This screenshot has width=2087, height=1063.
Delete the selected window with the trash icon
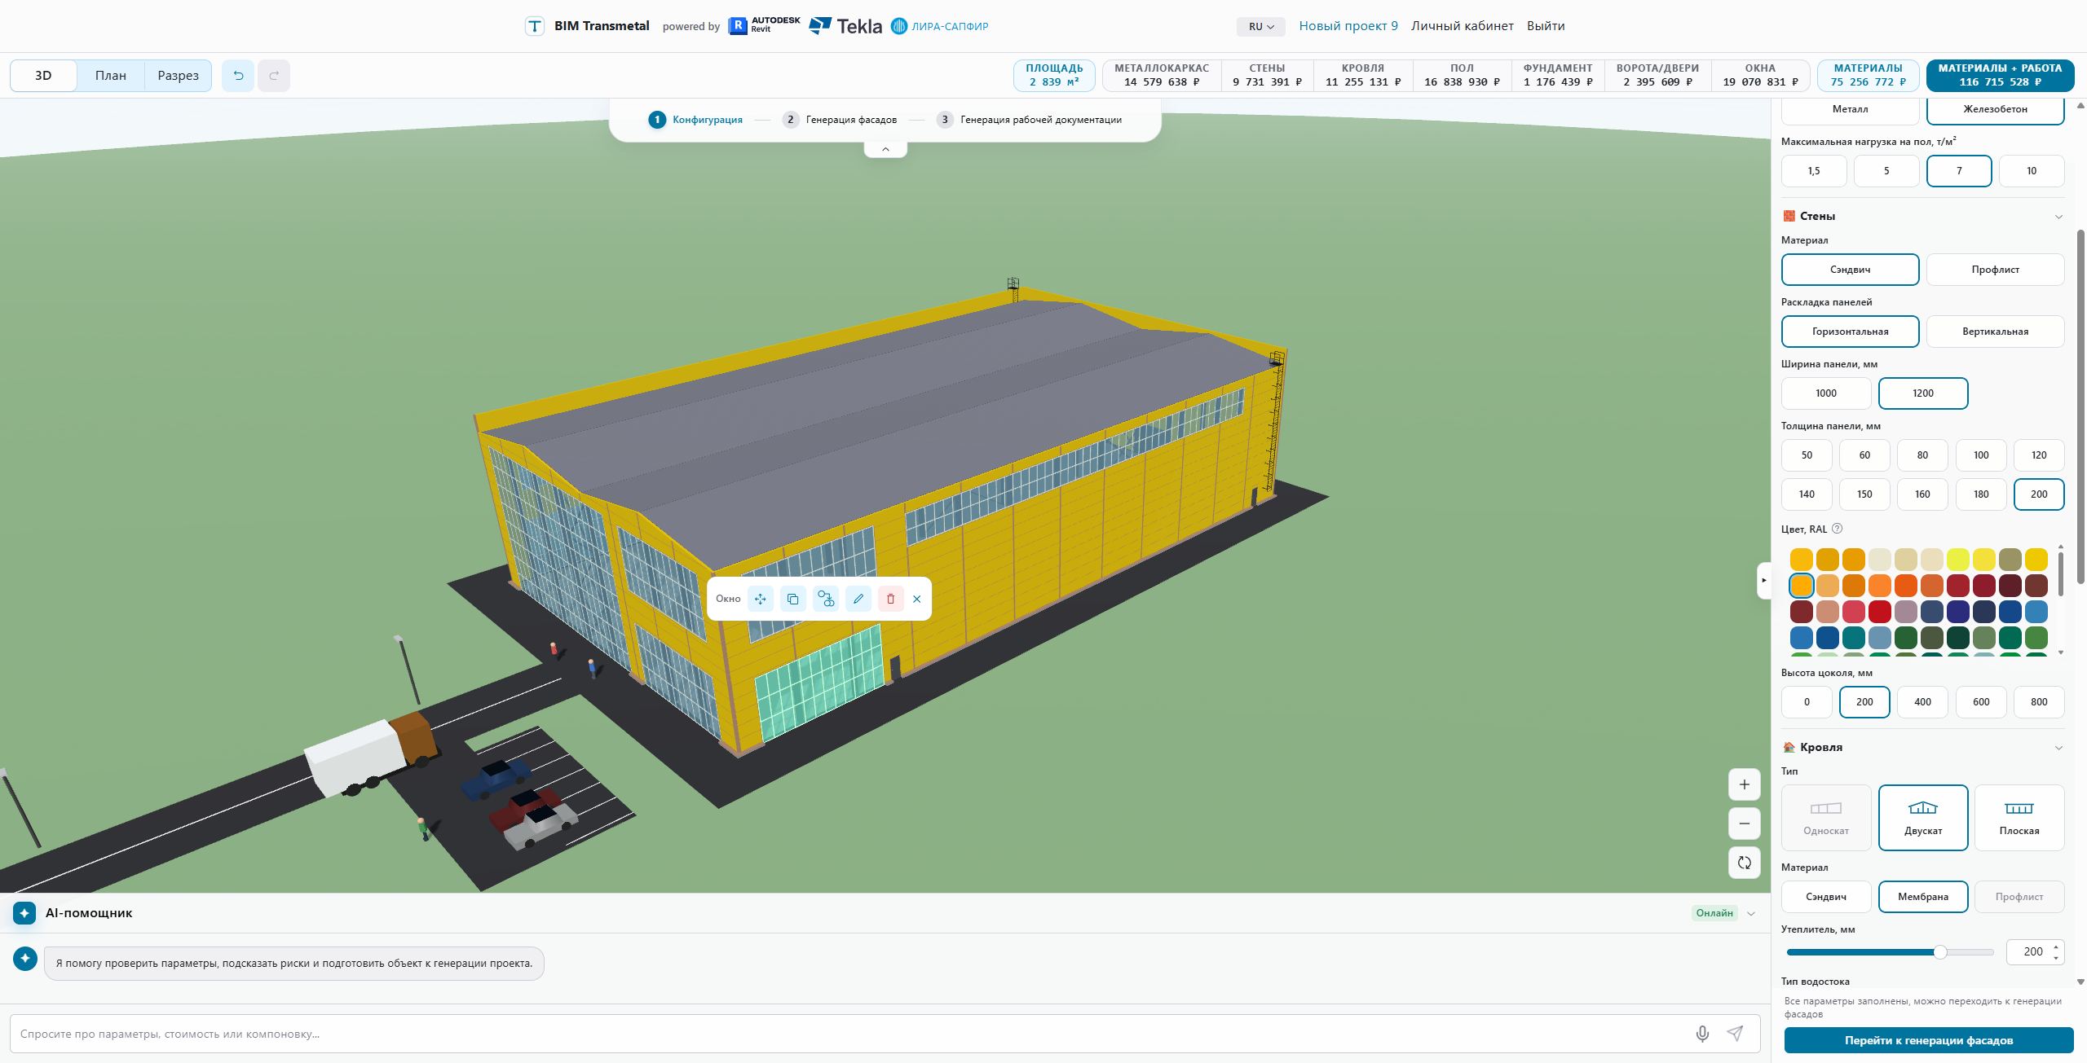click(890, 599)
